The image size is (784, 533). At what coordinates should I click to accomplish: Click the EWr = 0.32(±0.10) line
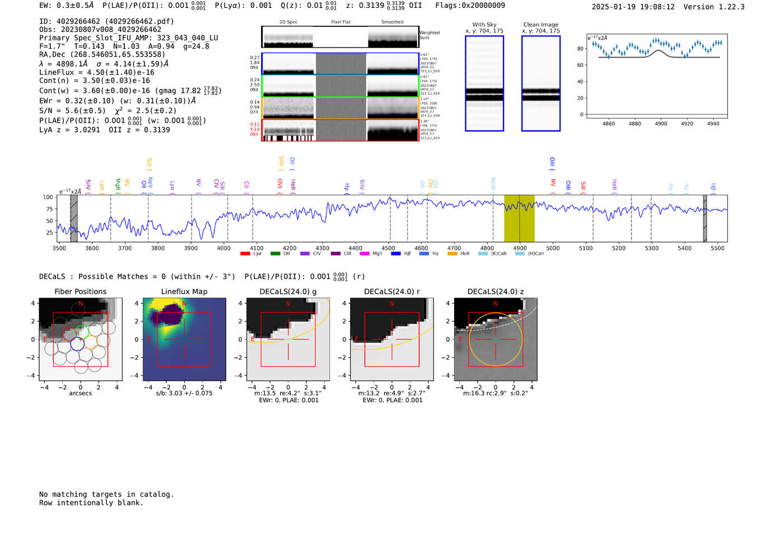coord(118,101)
